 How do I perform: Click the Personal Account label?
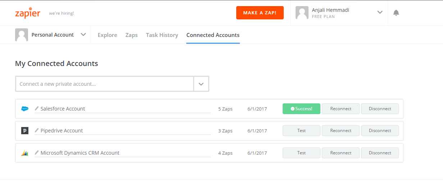tap(52, 35)
